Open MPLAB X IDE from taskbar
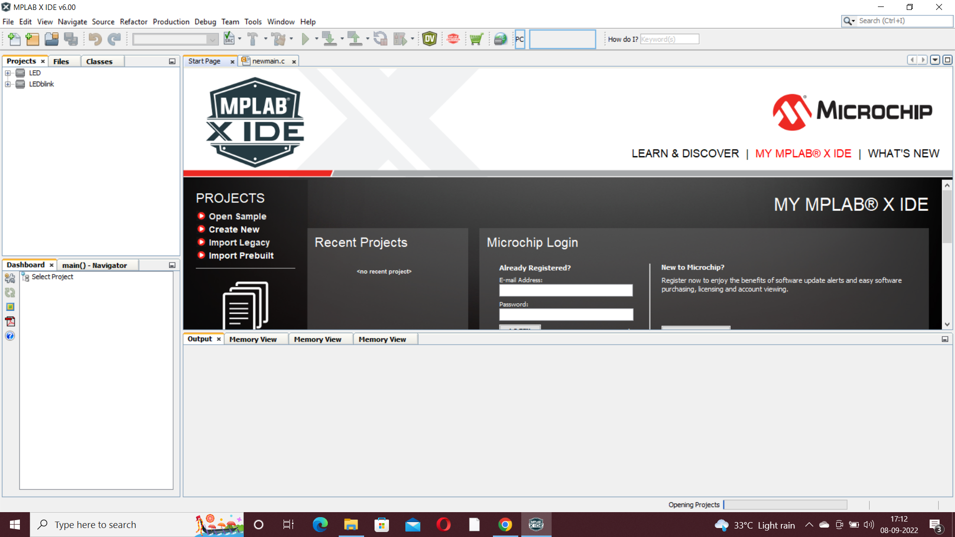This screenshot has width=955, height=537. tap(536, 525)
